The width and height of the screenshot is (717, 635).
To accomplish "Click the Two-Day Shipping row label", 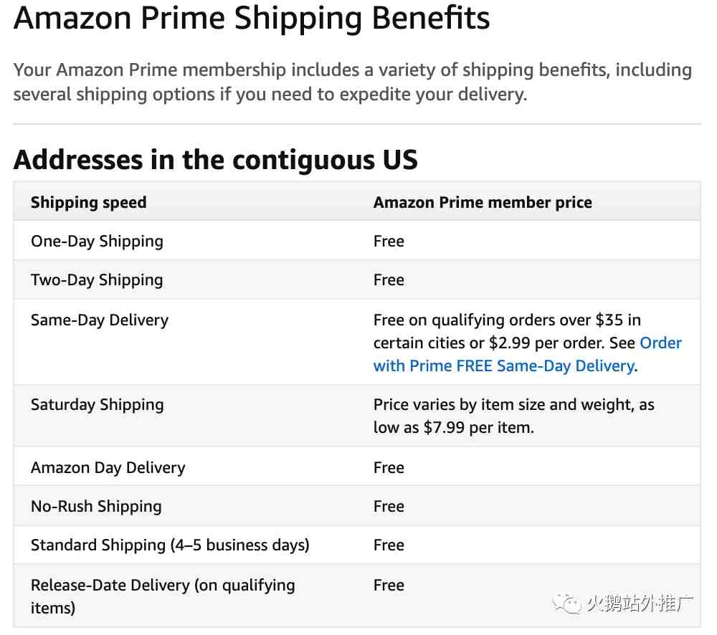I will (97, 280).
